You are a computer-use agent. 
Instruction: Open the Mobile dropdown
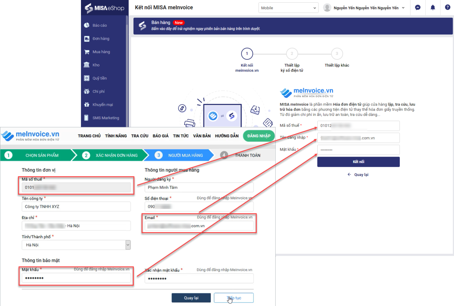click(x=288, y=8)
